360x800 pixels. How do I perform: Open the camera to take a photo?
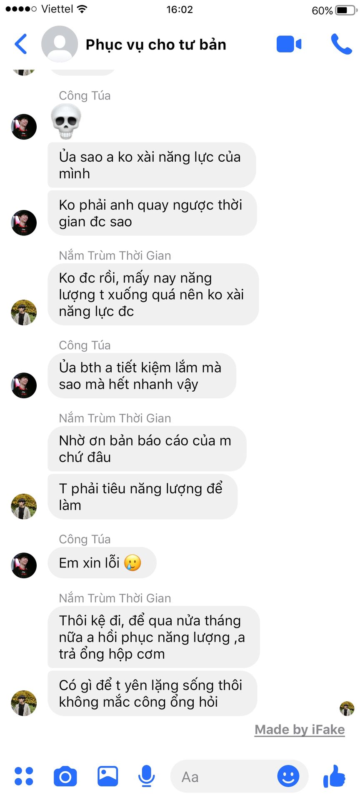(65, 776)
